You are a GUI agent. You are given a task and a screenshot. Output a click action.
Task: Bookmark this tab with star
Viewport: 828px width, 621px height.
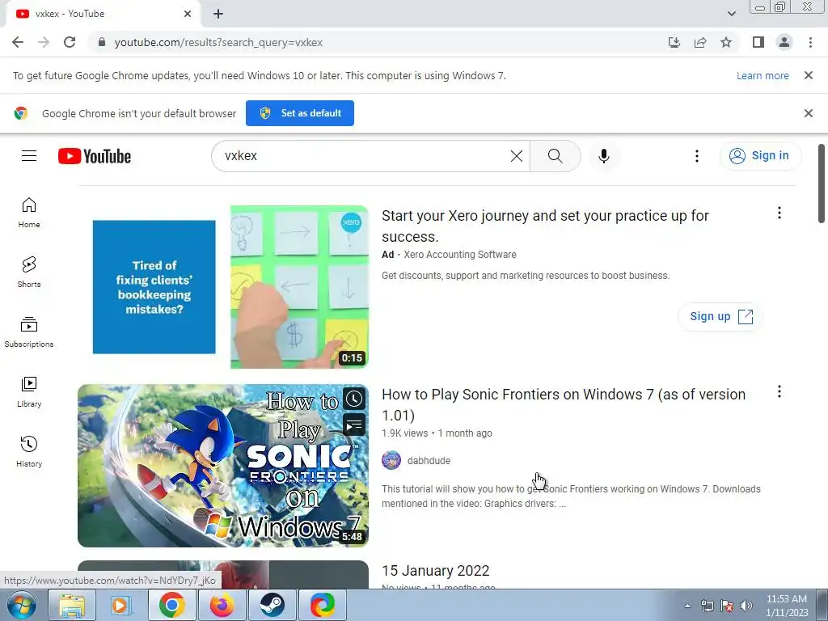[x=726, y=42]
